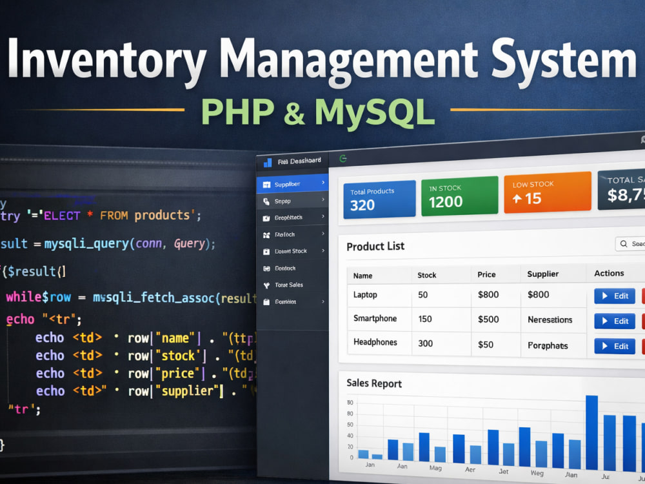Click the Poraphats supplier cell
This screenshot has width=645, height=484.
point(548,346)
